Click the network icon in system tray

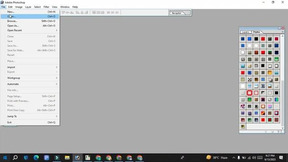pos(249,157)
